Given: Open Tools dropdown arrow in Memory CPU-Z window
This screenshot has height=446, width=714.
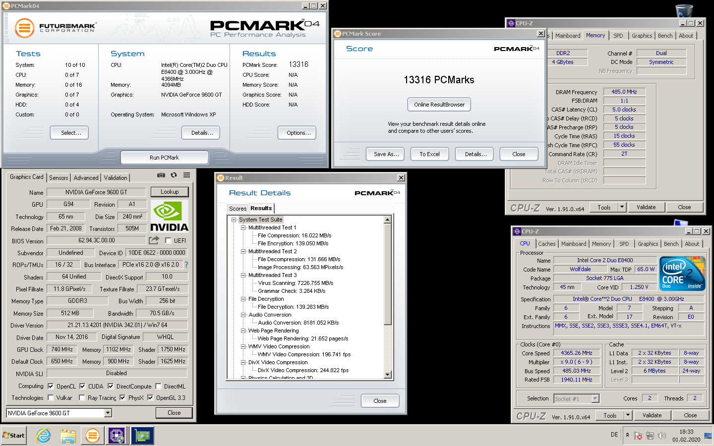Looking at the screenshot, I should tap(622, 207).
